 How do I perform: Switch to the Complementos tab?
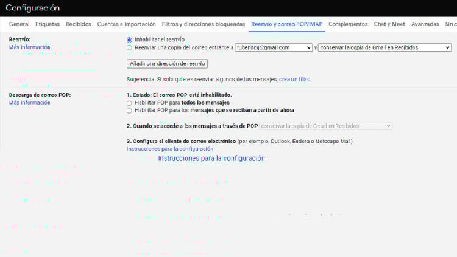tap(348, 24)
